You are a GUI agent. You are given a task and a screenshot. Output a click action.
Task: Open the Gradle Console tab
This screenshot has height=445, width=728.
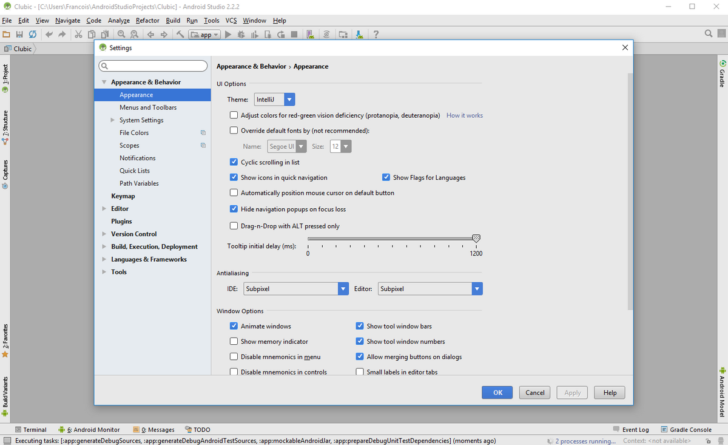coord(686,429)
